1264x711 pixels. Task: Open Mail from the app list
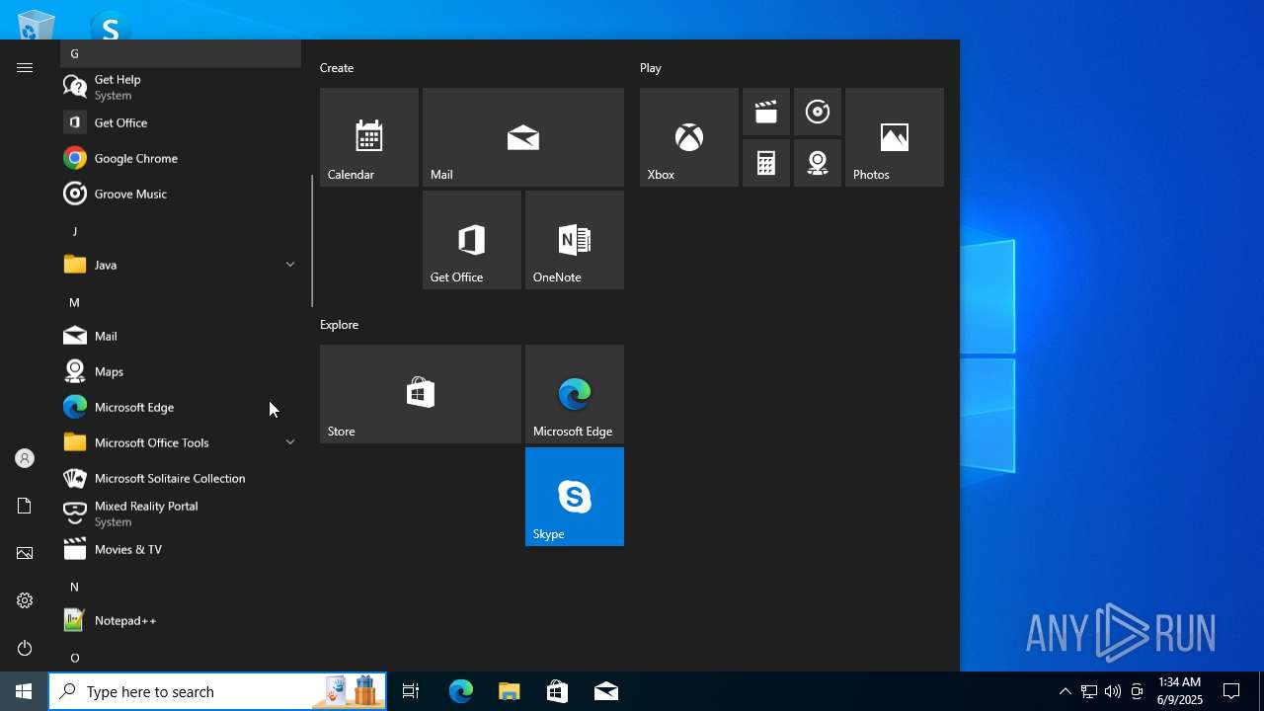tap(181, 336)
